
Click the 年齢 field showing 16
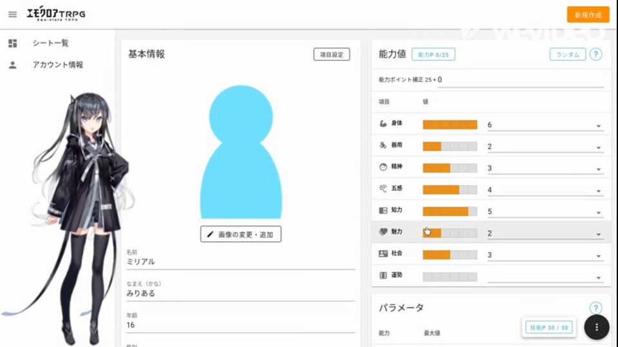click(x=241, y=325)
